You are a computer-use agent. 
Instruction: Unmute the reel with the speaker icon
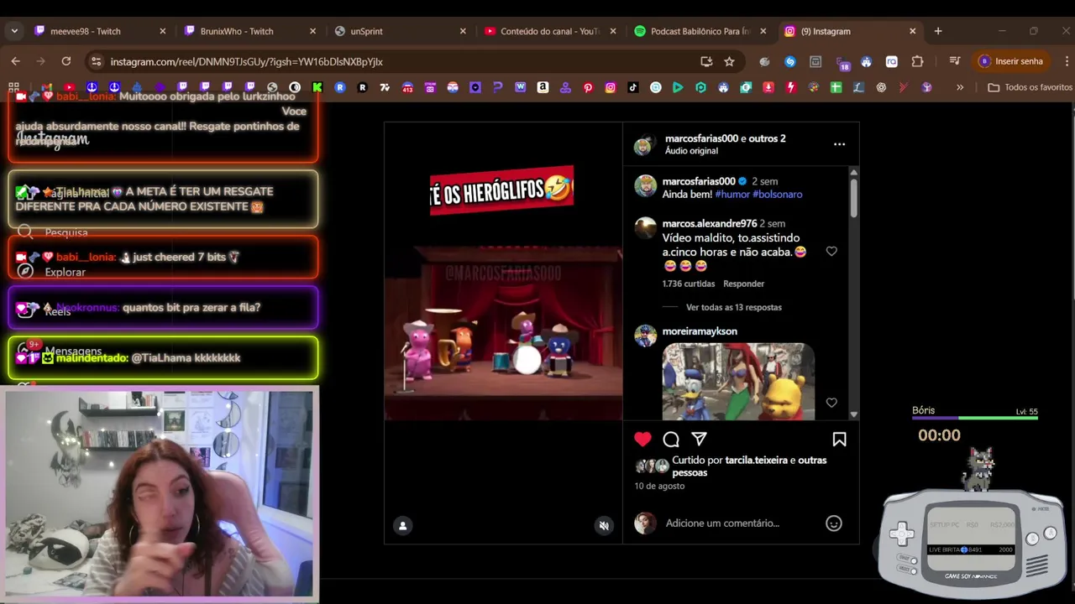[603, 526]
